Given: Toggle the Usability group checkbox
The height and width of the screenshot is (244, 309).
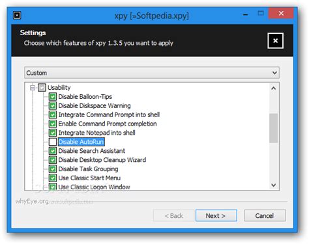Looking at the screenshot, I should (42, 88).
